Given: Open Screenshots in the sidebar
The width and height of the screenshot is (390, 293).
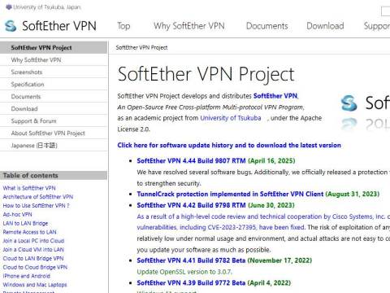Looking at the screenshot, I should click(x=54, y=72).
